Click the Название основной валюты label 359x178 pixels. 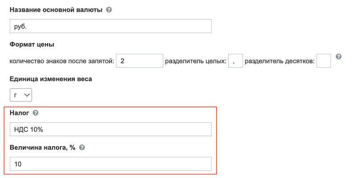coord(56,10)
